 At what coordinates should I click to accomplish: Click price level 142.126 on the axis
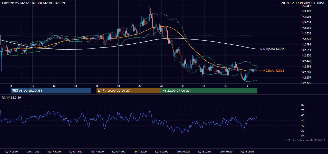tap(306, 83)
